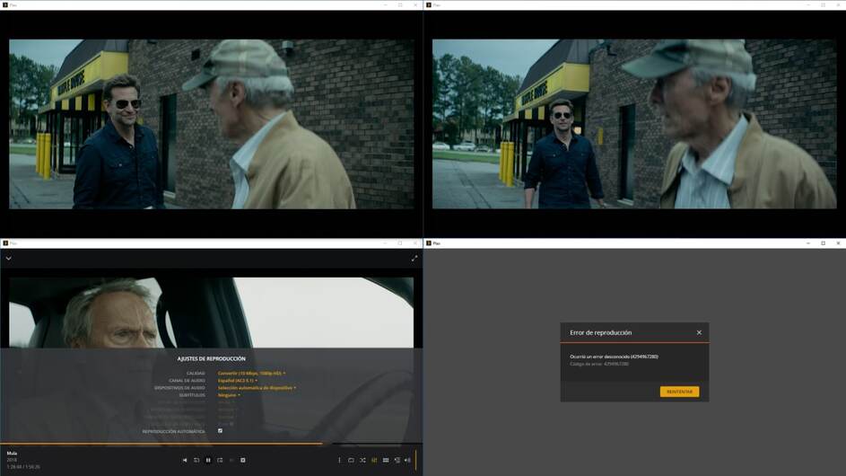Click the skip forward 30 seconds icon
Image resolution: width=846 pixels, height=476 pixels.
pos(220,460)
